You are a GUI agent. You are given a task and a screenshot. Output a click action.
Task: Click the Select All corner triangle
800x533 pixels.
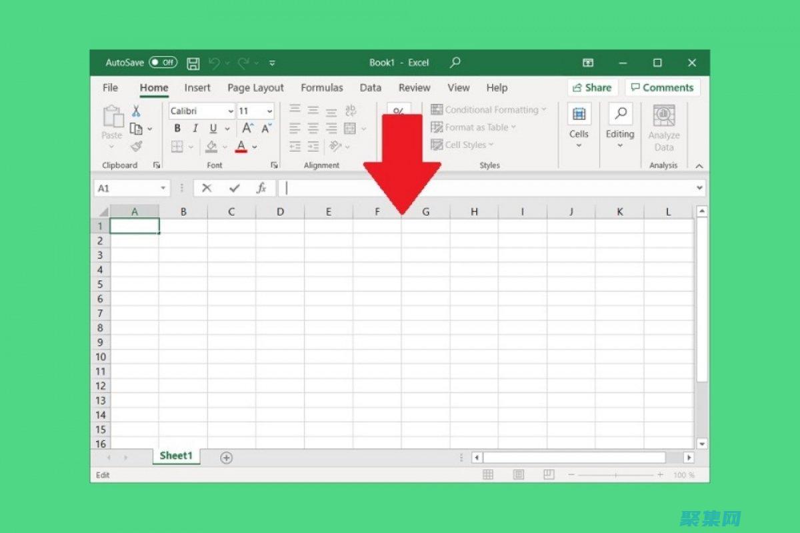pyautogui.click(x=102, y=212)
